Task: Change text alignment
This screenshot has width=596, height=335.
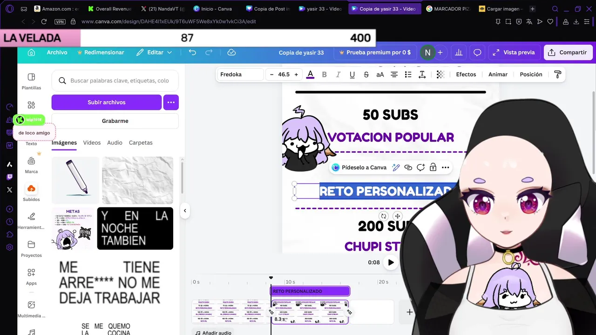Action: coord(394,74)
